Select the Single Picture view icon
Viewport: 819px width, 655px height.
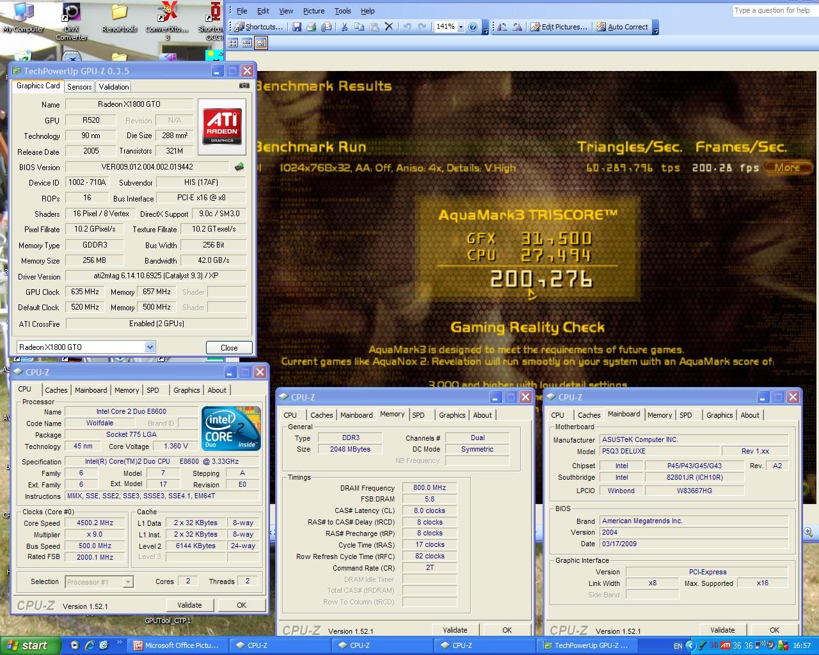(x=261, y=43)
